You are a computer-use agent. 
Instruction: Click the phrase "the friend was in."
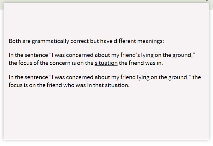click(141, 63)
